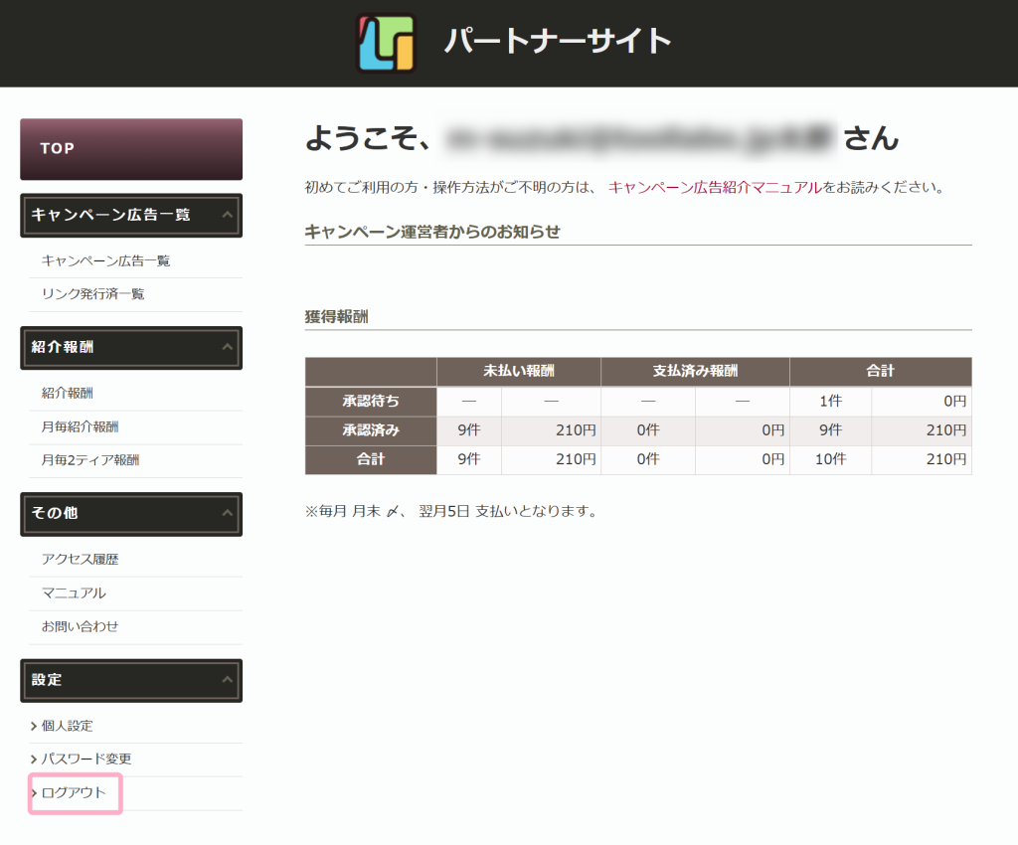
Task: Open 月毎2ティア報酬 page
Action: (90, 460)
